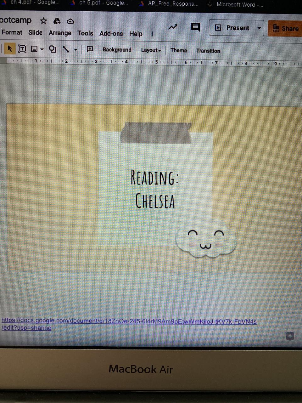This screenshot has height=403, width=302.
Task: Click the cloud document status icon
Action: [70, 21]
